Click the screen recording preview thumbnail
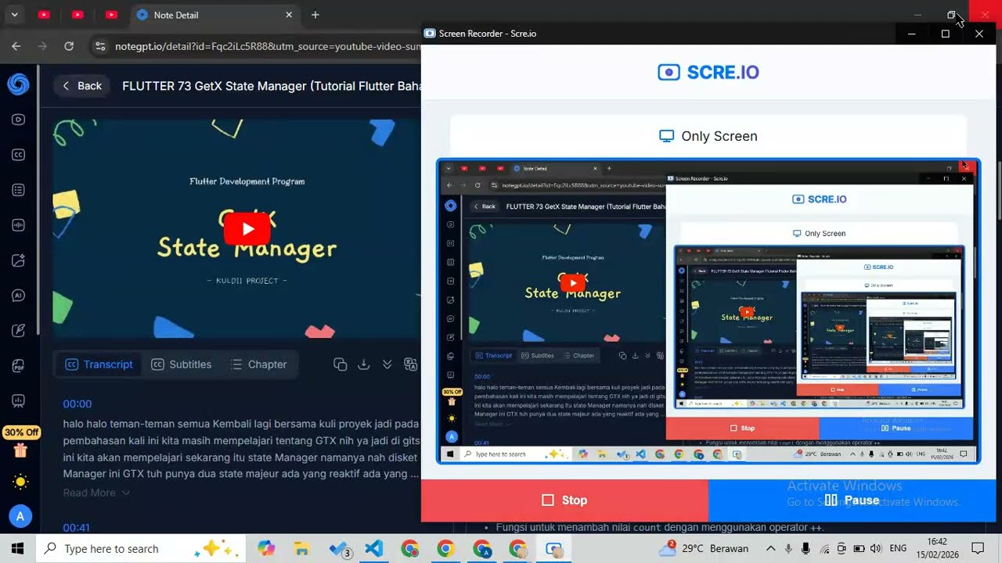 tap(708, 311)
